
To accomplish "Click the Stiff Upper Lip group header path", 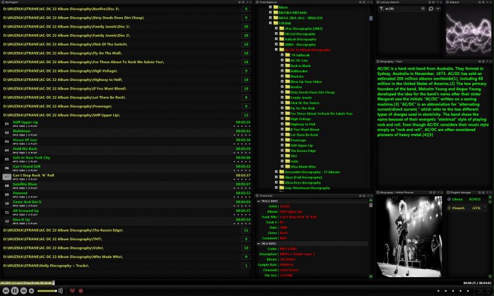I will tap(61, 115).
